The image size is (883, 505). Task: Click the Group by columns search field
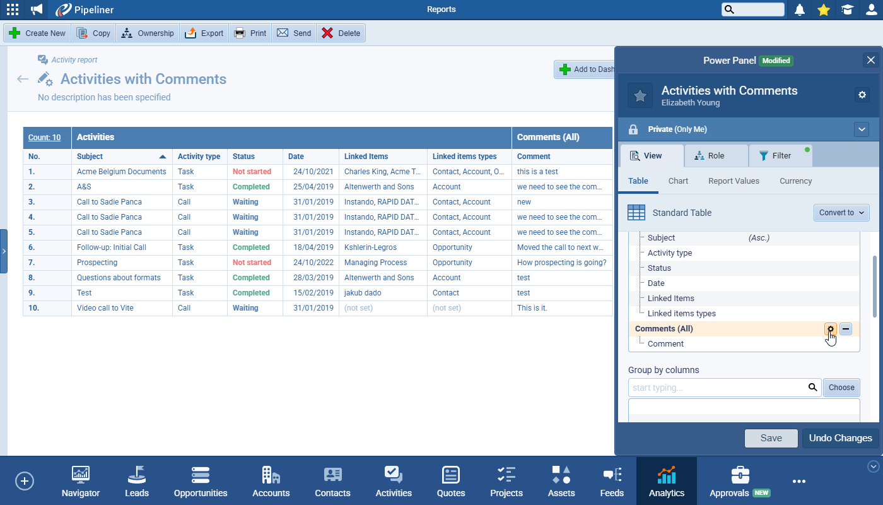point(718,388)
